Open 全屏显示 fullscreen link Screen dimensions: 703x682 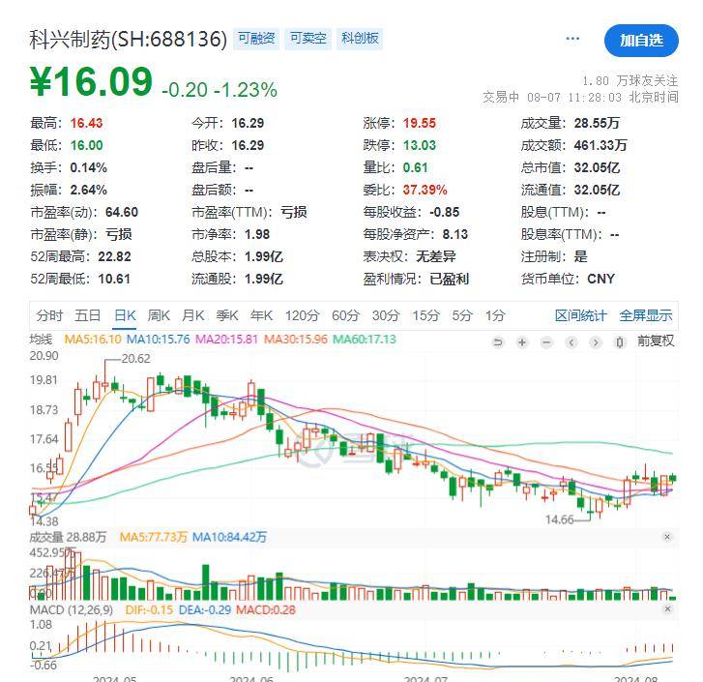pyautogui.click(x=646, y=315)
